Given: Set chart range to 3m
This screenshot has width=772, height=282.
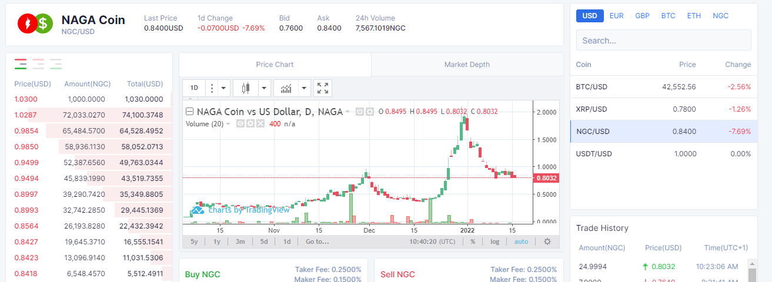Looking at the screenshot, I should (240, 241).
